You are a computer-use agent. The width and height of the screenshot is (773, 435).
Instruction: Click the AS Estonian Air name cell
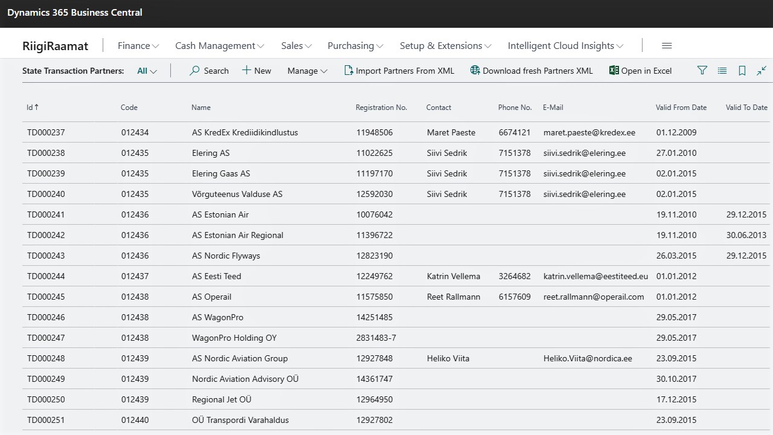click(x=220, y=214)
